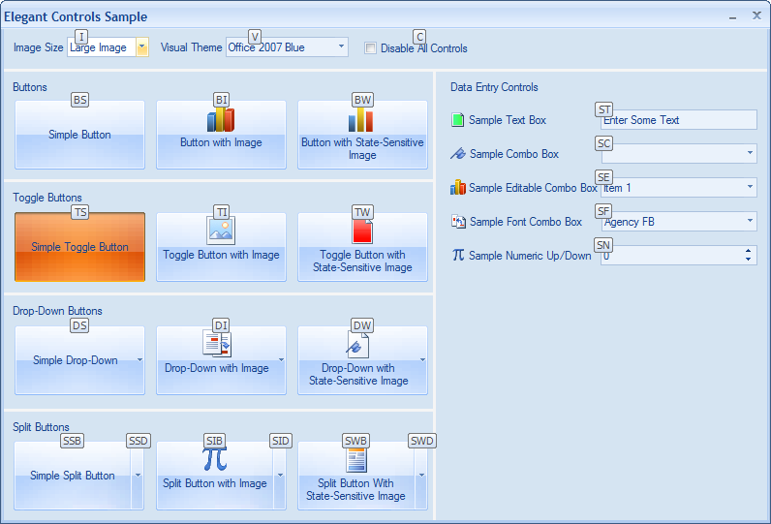Image resolution: width=771 pixels, height=524 pixels.
Task: Open the Sample Font Combo Box list
Action: tap(750, 221)
